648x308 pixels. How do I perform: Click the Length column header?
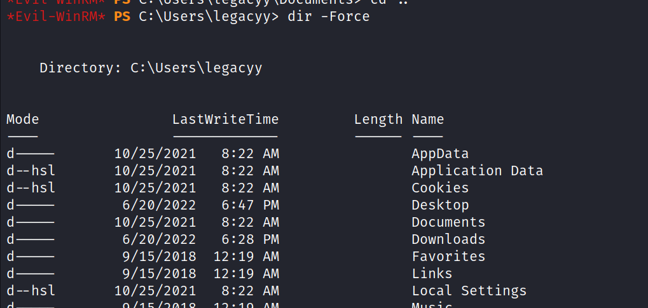(x=378, y=119)
